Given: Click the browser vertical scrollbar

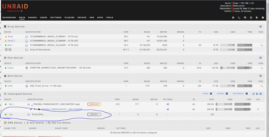Looking at the screenshot, I should (268, 68).
